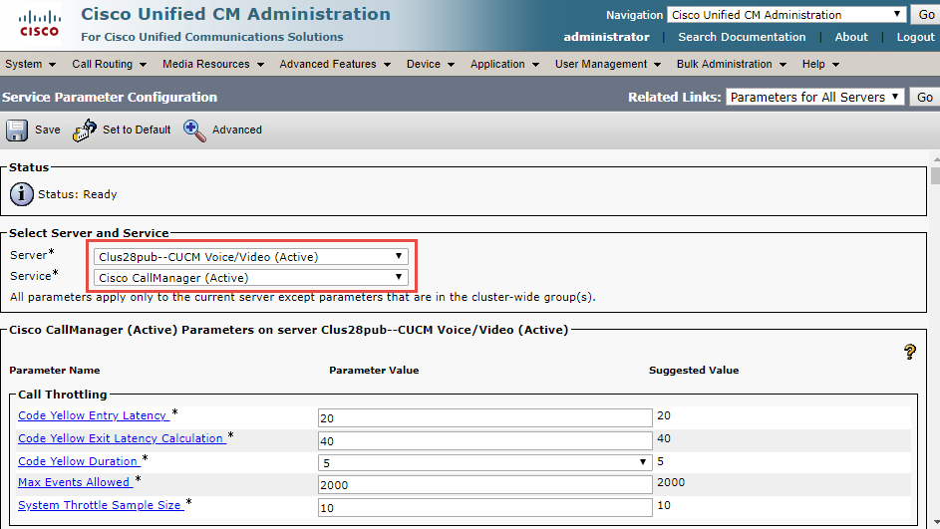The height and width of the screenshot is (529, 940).
Task: Click the Save text button
Action: click(x=48, y=130)
